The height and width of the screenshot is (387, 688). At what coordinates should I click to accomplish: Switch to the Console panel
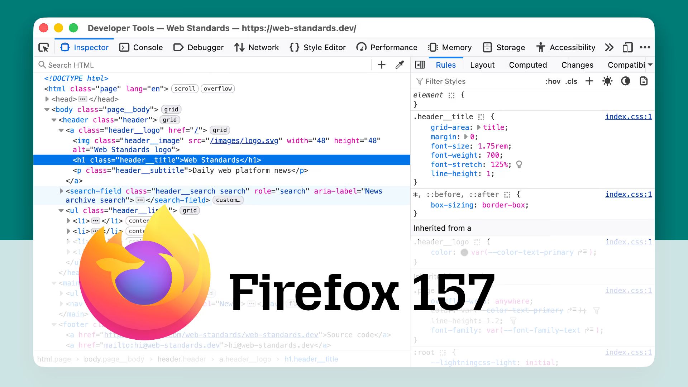pos(141,47)
